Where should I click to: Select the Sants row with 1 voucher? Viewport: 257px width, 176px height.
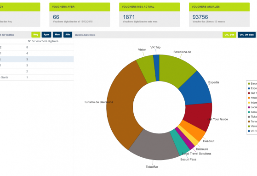click(x=37, y=77)
